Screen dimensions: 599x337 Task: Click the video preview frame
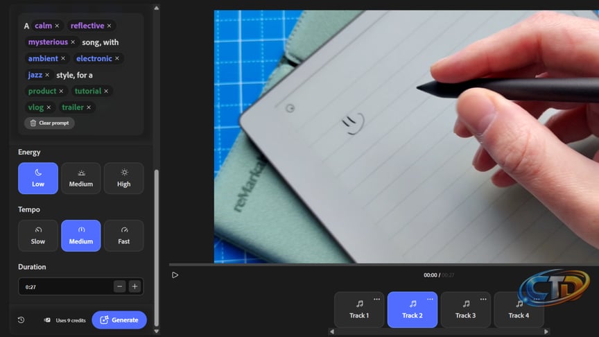point(406,137)
